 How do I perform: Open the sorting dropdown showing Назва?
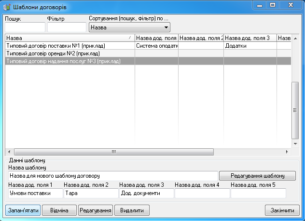130,27
